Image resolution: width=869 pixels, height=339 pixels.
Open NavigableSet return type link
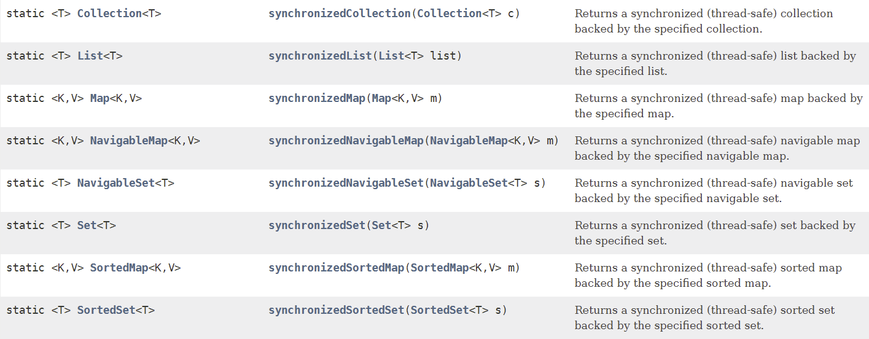coord(115,183)
